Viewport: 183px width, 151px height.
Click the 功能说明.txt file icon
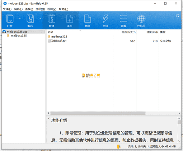tap(49, 41)
